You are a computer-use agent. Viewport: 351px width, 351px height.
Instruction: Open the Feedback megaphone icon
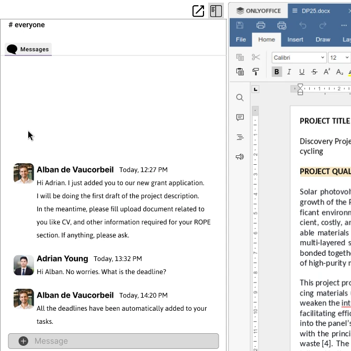point(240,156)
